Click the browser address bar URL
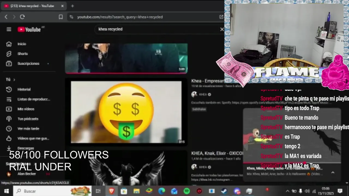349x196 pixels. pyautogui.click(x=120, y=17)
